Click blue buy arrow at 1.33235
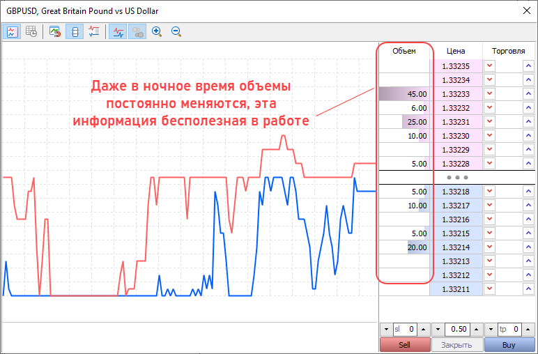Viewport: 538px width, 354px height. tap(528, 66)
